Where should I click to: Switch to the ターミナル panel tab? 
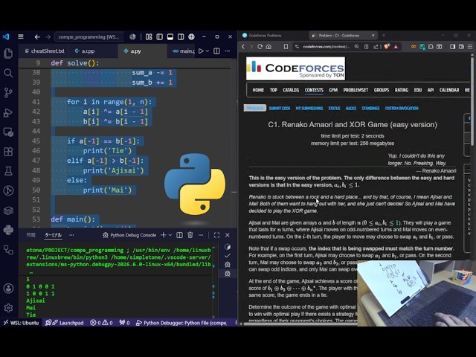point(53,235)
